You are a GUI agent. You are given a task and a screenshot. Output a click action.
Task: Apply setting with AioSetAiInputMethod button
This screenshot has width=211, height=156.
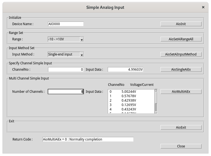pos(181,54)
